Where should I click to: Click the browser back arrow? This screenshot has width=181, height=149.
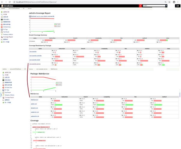point(2,2)
